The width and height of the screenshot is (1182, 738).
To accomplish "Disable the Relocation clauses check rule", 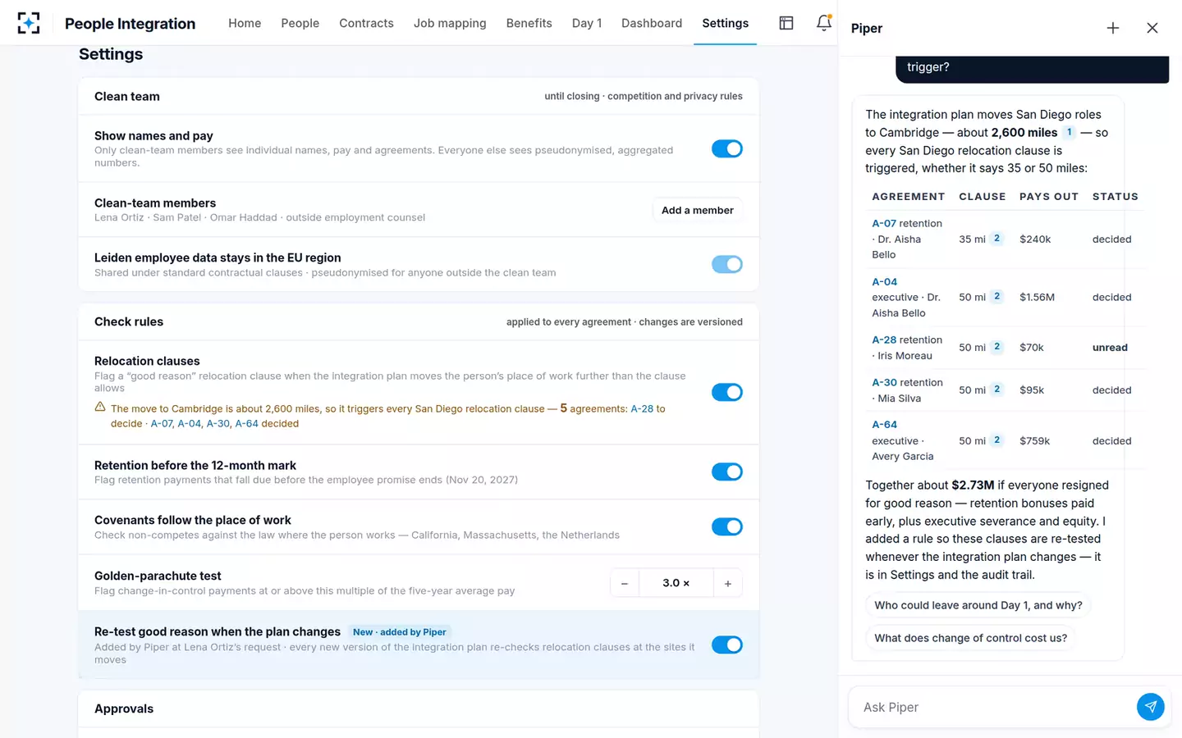I will (727, 392).
